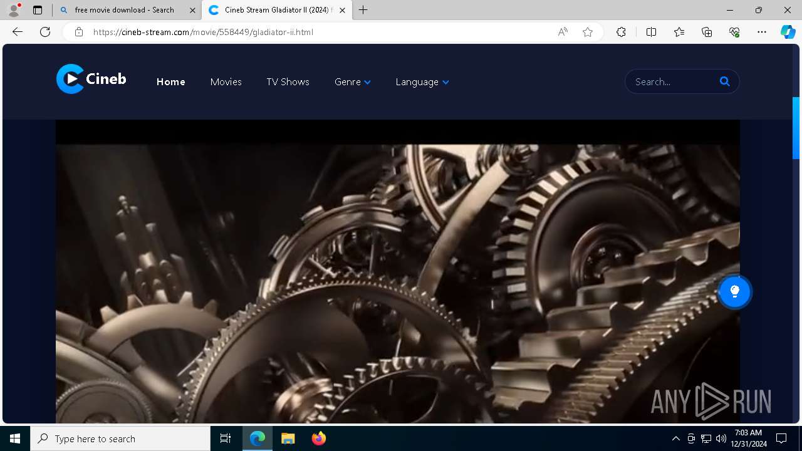This screenshot has height=451, width=802.
Task: Open Browser essentials
Action: point(734,32)
